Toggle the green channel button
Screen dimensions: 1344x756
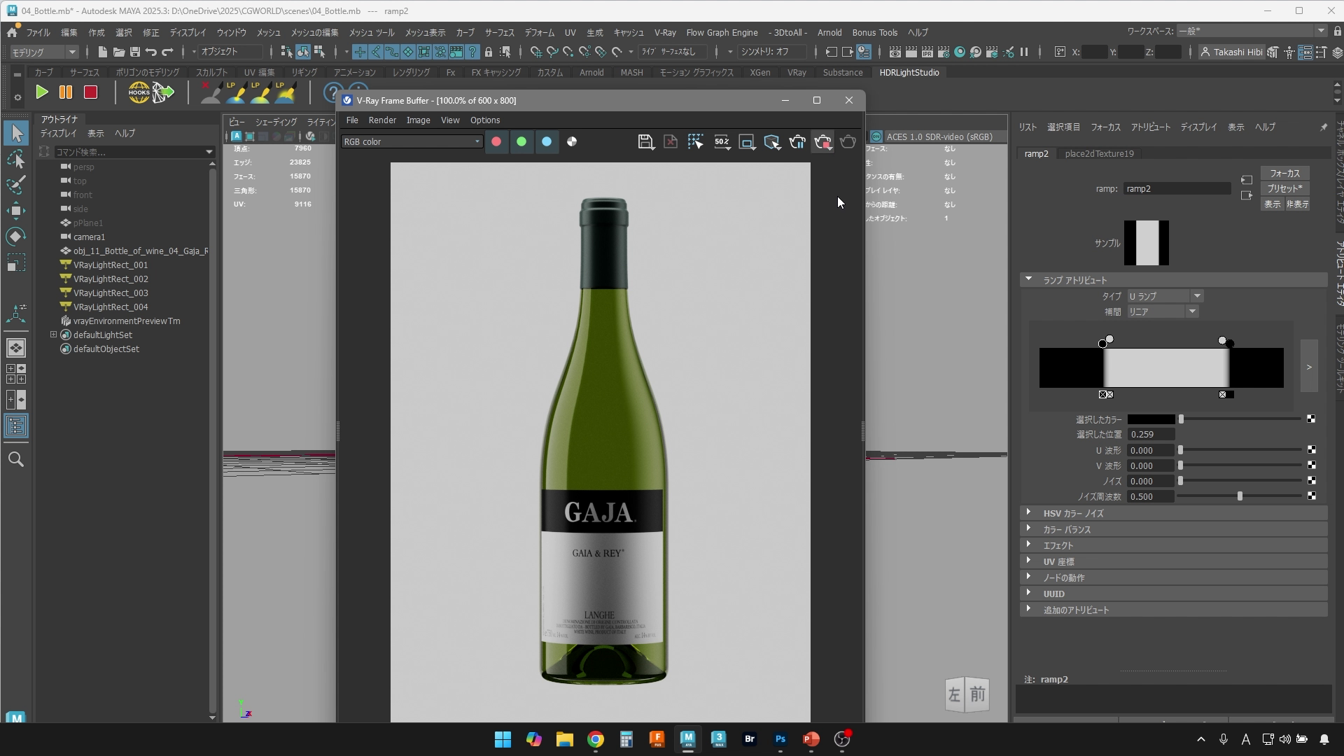521,142
